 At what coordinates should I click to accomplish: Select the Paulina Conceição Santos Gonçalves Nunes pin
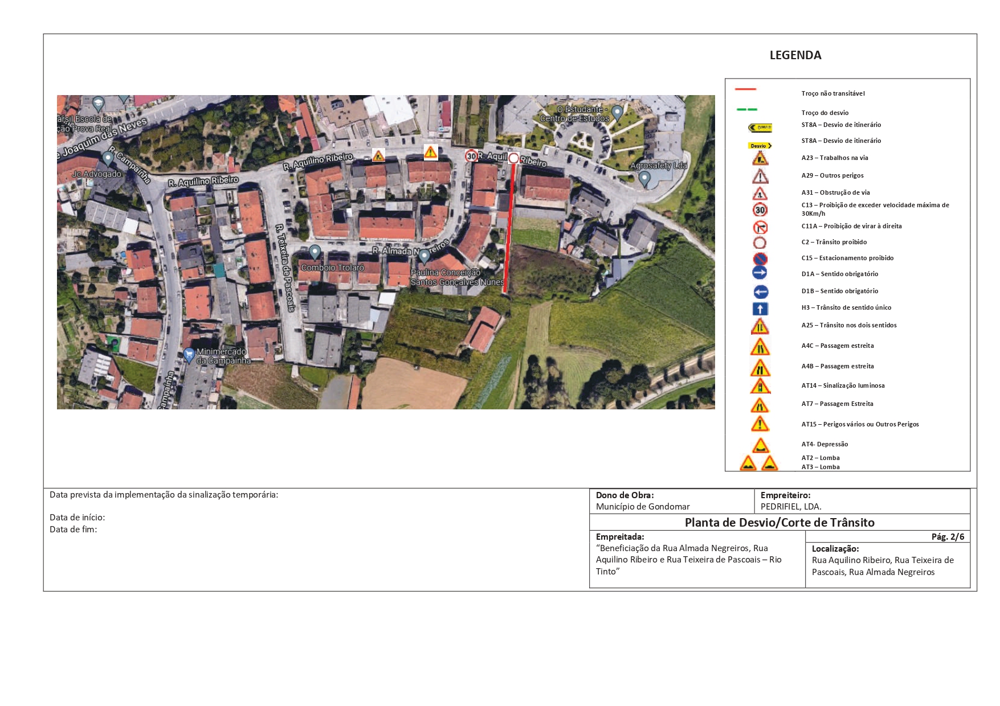[424, 257]
